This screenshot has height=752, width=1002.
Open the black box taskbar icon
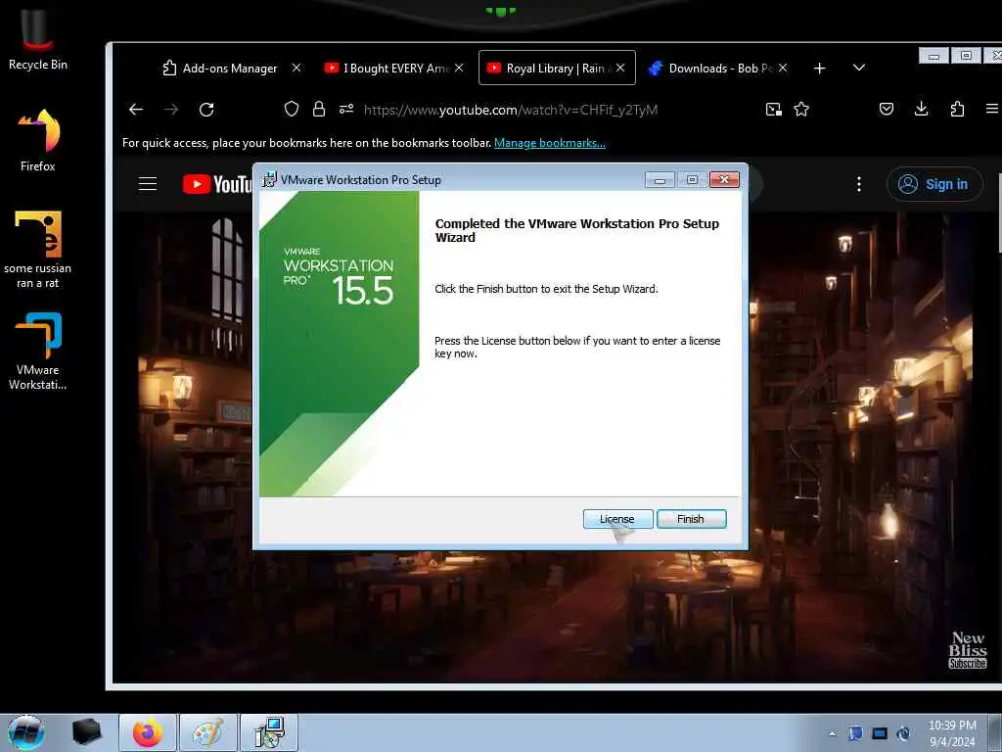click(87, 732)
